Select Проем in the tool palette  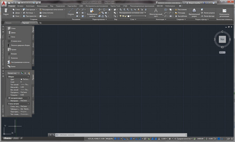click(12, 50)
